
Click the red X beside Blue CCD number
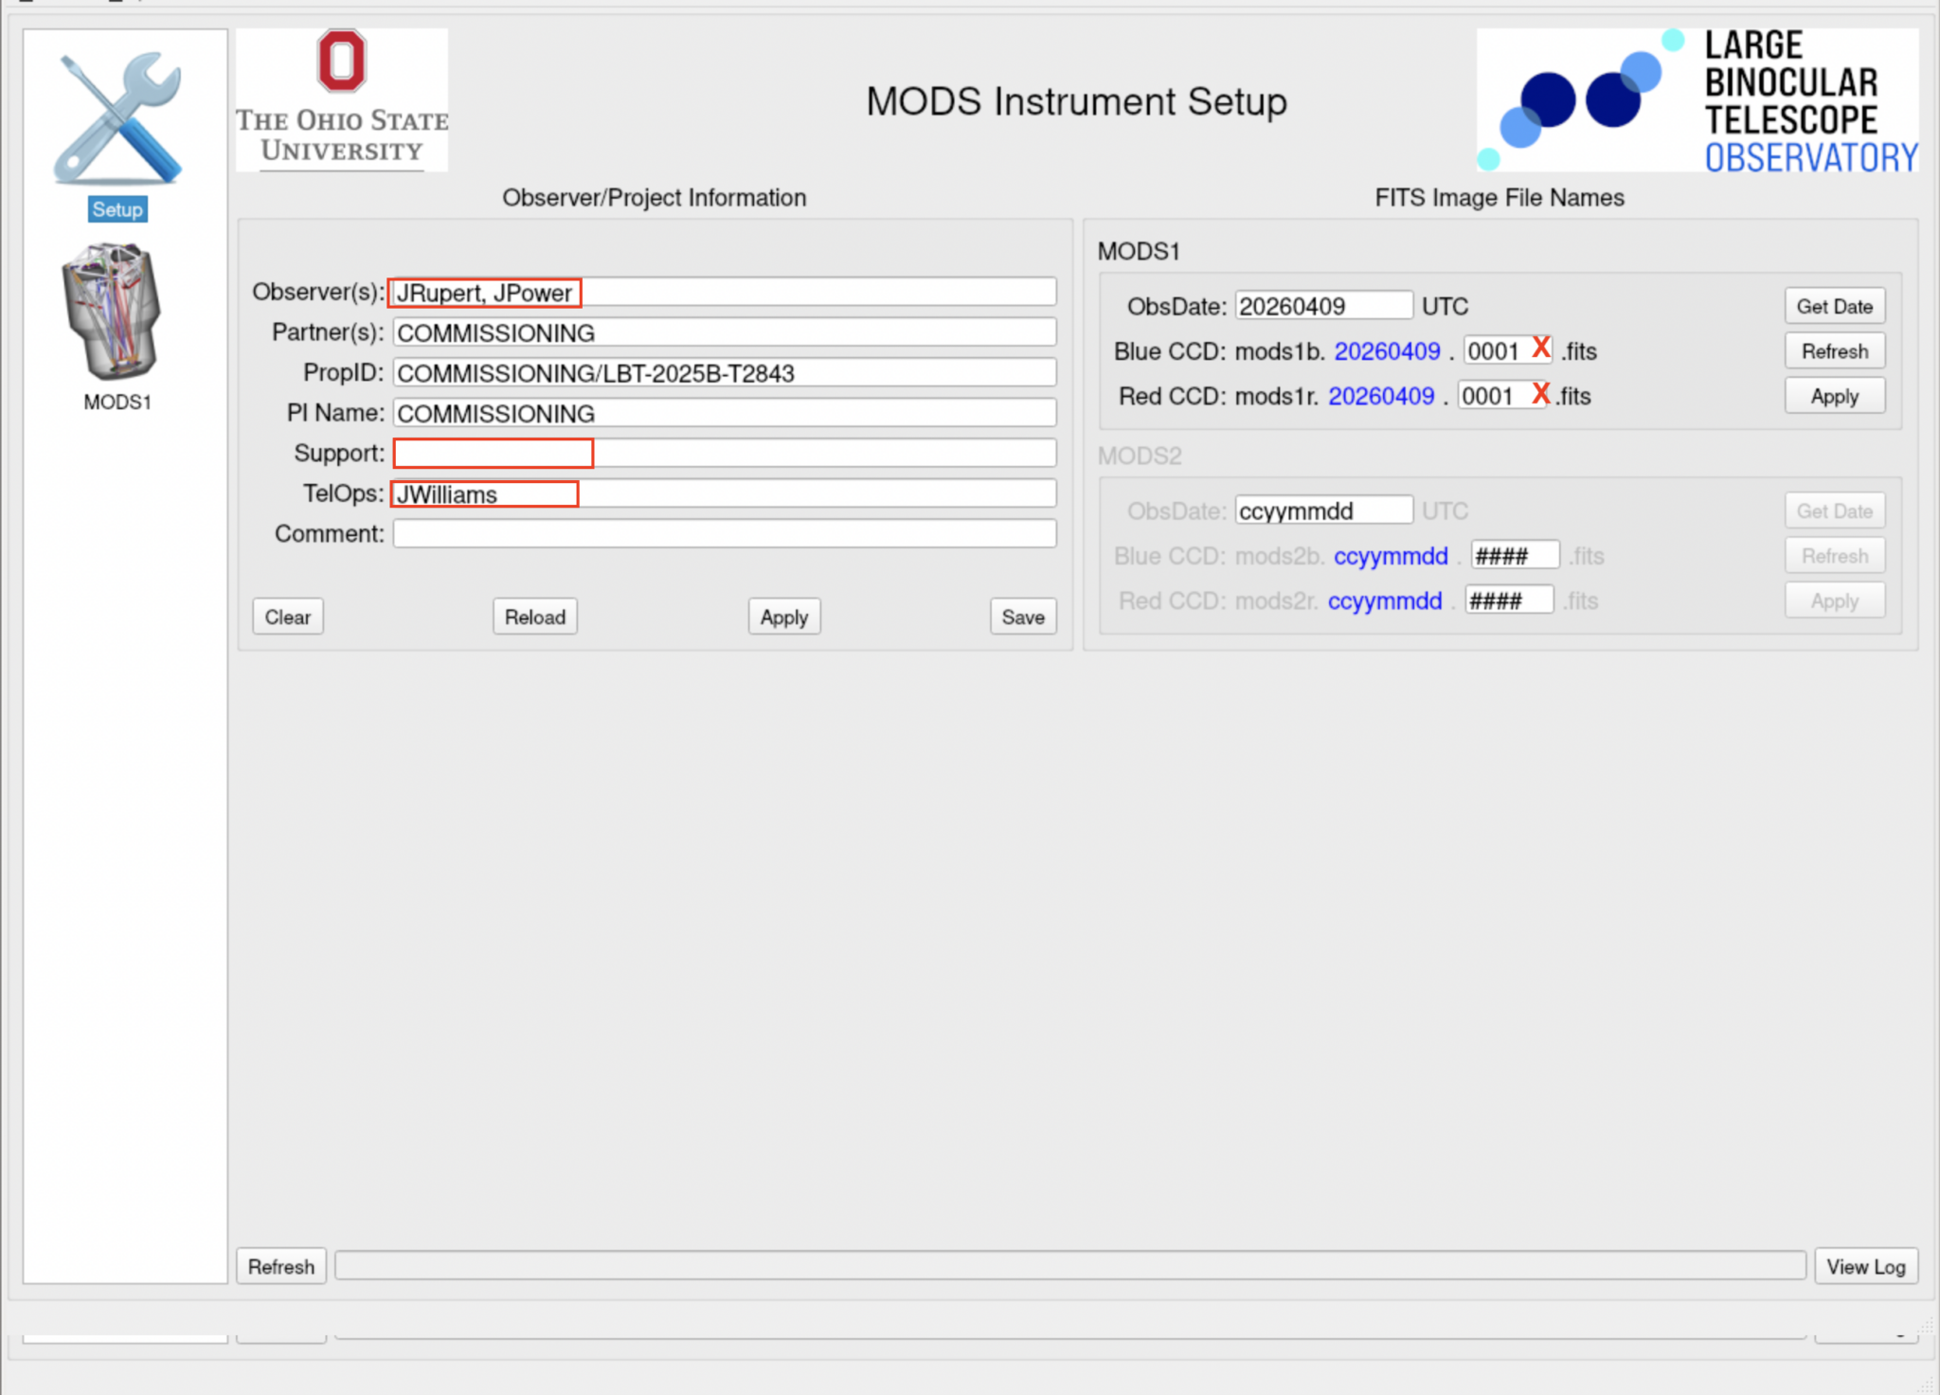(1540, 349)
